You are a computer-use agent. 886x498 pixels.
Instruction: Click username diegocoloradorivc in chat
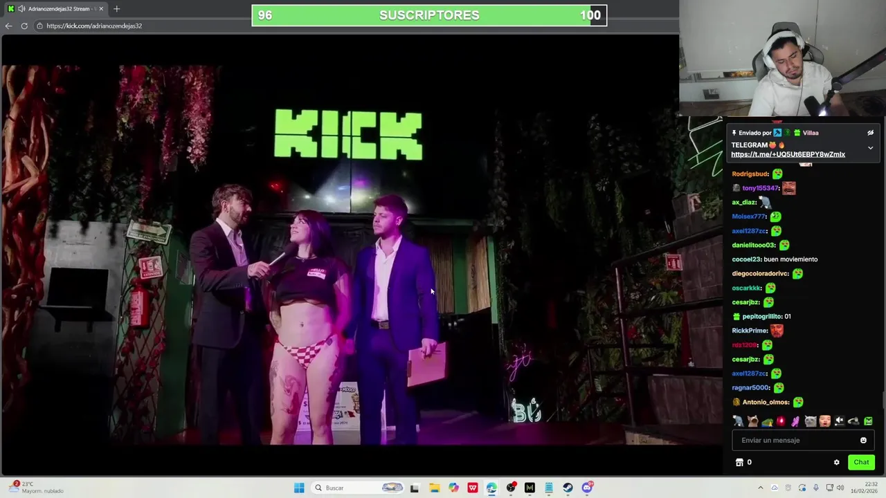(761, 273)
